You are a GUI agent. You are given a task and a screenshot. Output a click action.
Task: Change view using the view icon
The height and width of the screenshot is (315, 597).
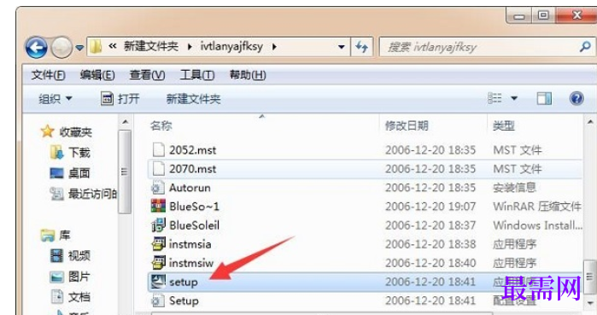495,98
